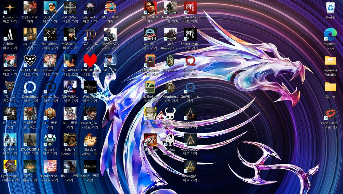Open the Games folder
The height and width of the screenshot is (194, 343).
point(330,87)
